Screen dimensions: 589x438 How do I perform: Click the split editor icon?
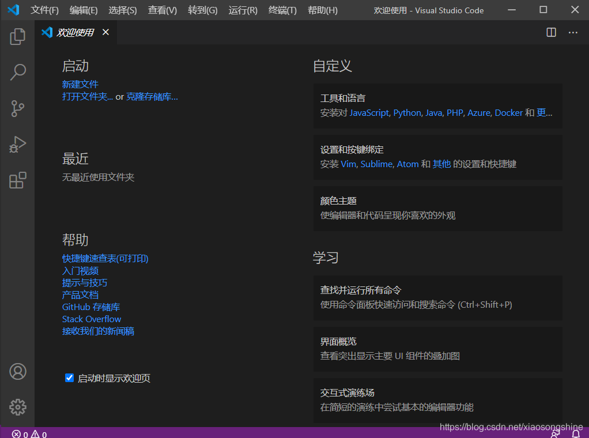pyautogui.click(x=551, y=32)
